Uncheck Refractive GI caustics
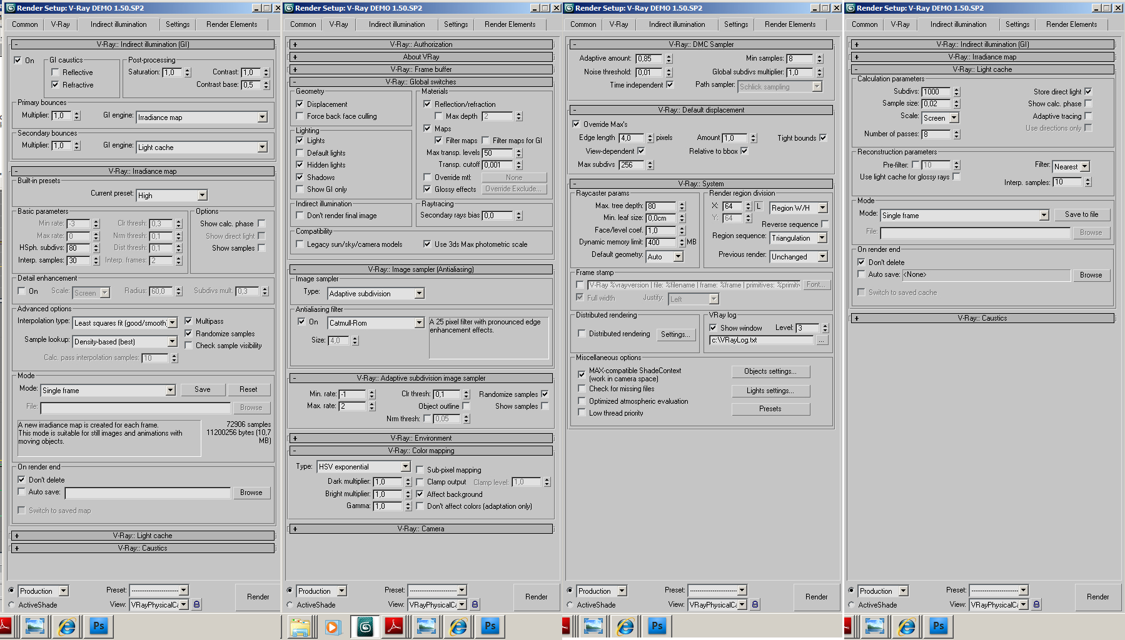This screenshot has height=640, width=1125. pyautogui.click(x=55, y=85)
